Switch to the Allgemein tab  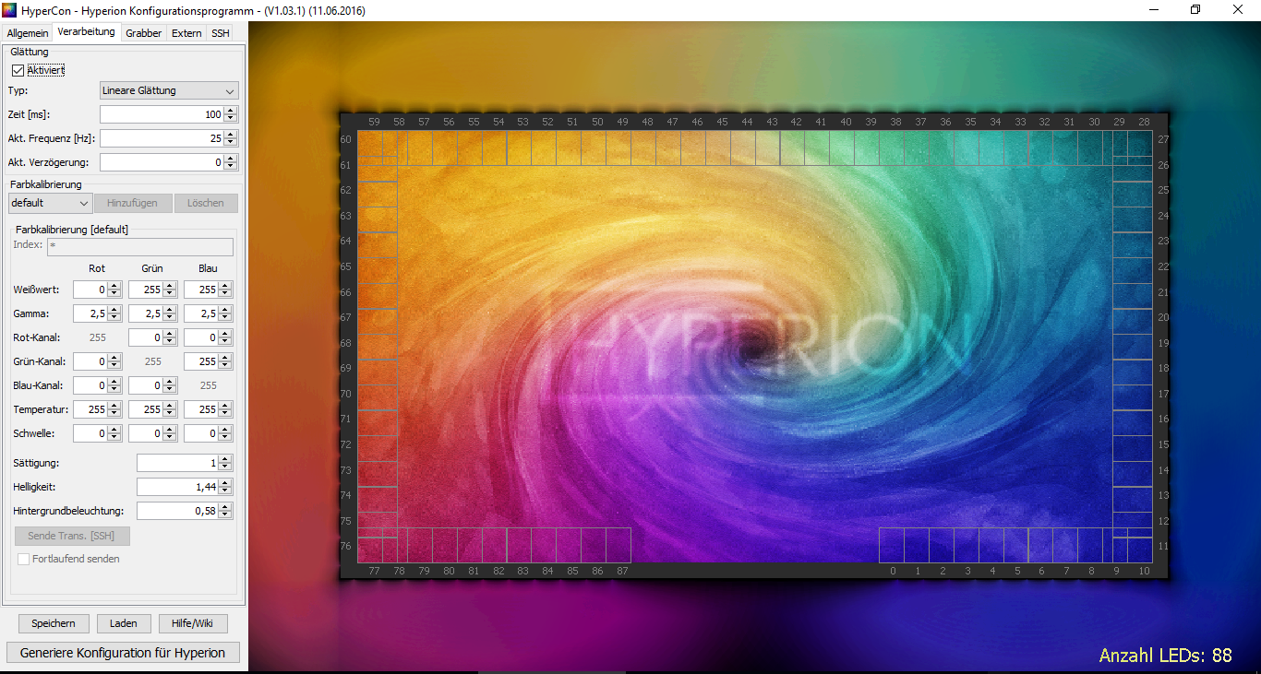tap(27, 33)
